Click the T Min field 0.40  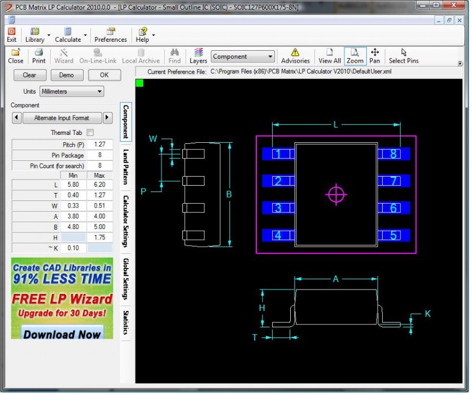pyautogui.click(x=73, y=195)
